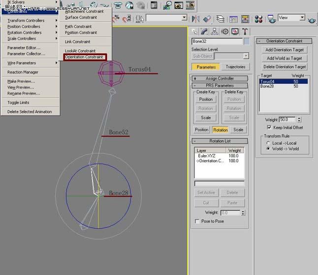
Task: Choose Path Constraint menu item
Action: [x=78, y=27]
